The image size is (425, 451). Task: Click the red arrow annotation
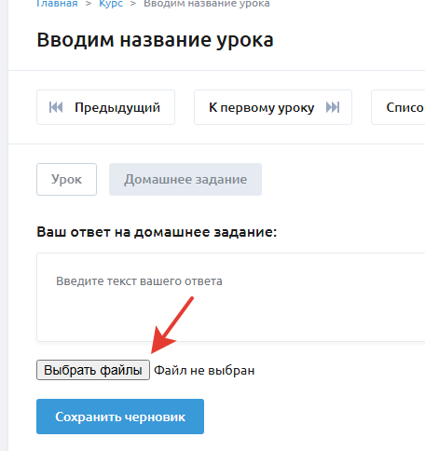(x=171, y=325)
